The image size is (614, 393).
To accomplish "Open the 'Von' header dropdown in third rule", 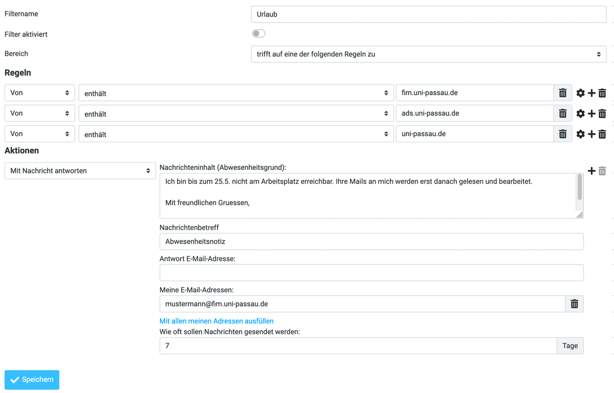I will pyautogui.click(x=39, y=134).
